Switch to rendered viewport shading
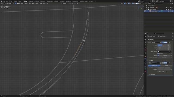 pyautogui.click(x=140, y=4)
